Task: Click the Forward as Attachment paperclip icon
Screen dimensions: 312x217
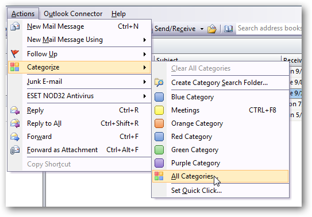Action: pyautogui.click(x=15, y=150)
